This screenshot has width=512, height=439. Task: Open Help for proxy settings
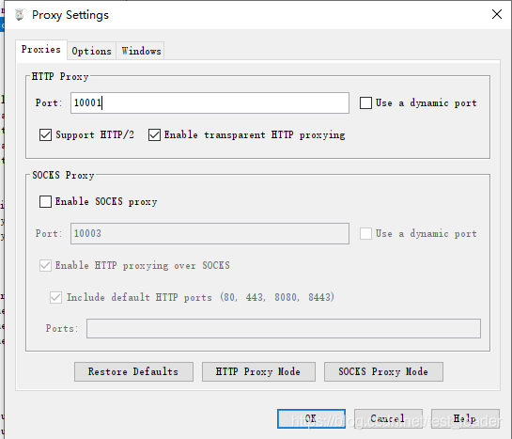(465, 418)
